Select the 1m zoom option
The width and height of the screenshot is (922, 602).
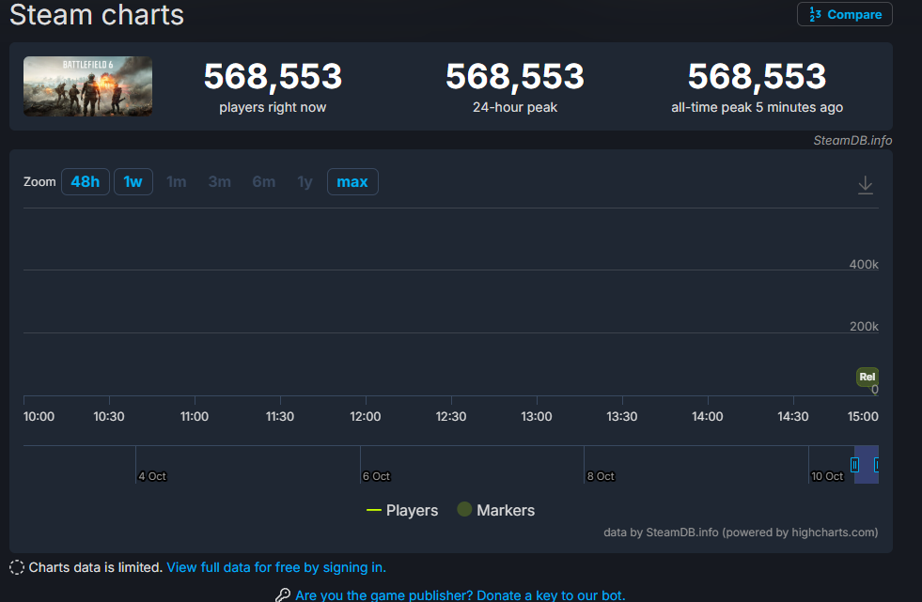(x=177, y=182)
